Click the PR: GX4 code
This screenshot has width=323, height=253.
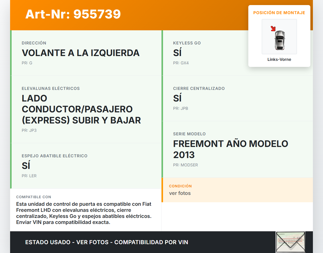pyautogui.click(x=181, y=63)
